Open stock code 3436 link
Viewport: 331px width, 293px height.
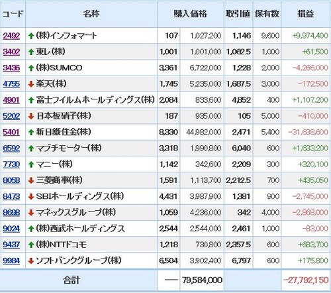(11, 68)
